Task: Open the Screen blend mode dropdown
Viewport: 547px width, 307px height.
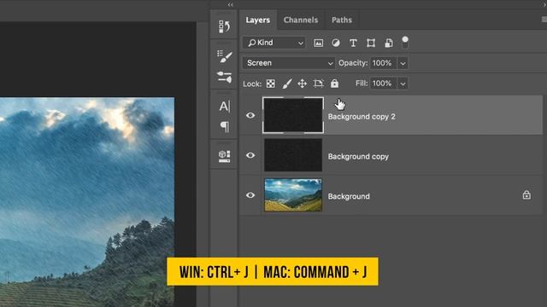Action: (x=289, y=63)
